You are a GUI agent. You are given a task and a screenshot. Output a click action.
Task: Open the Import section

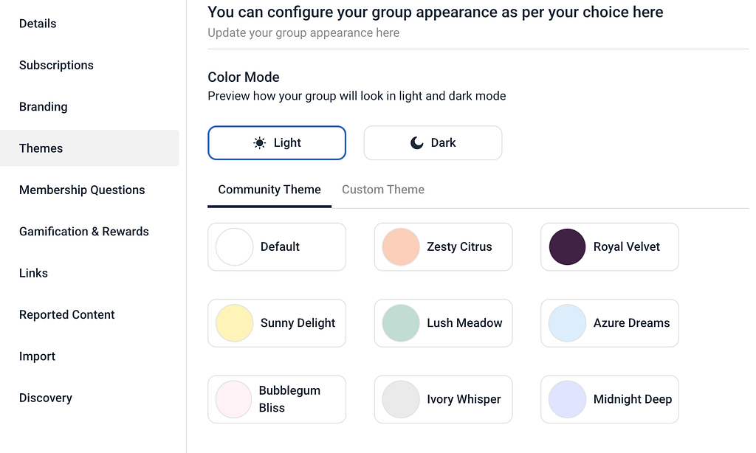(37, 356)
